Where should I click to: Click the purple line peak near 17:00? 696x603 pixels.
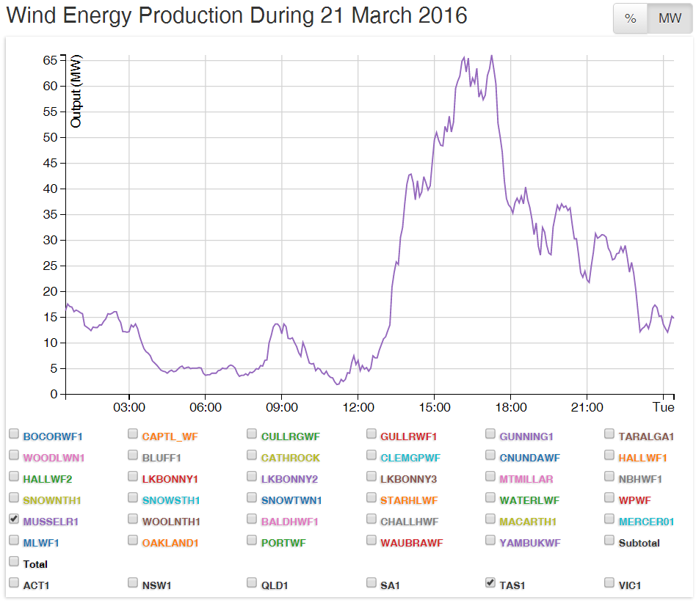491,56
